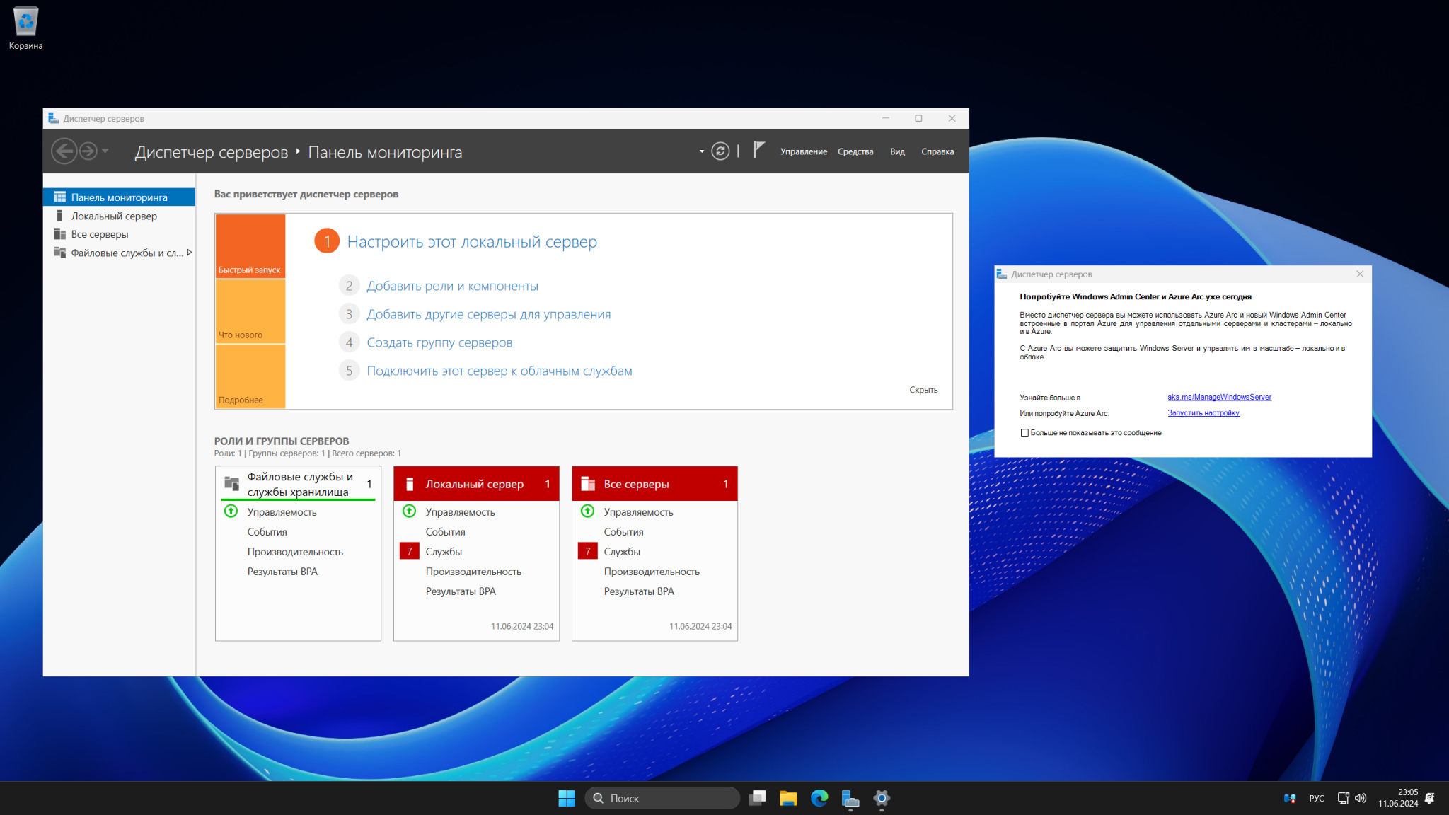Click Add roles and features link
The image size is (1449, 815).
(452, 286)
